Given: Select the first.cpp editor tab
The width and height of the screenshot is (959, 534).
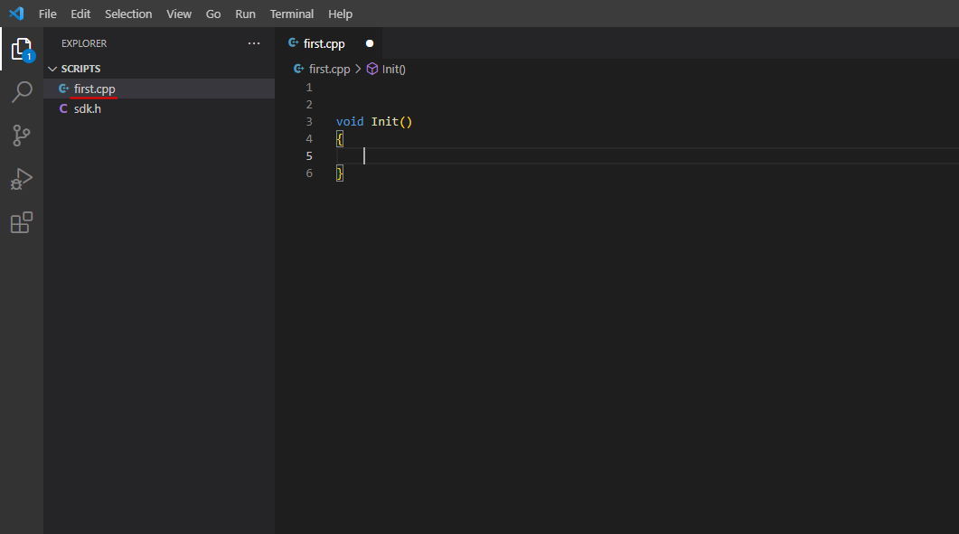Looking at the screenshot, I should [x=330, y=43].
